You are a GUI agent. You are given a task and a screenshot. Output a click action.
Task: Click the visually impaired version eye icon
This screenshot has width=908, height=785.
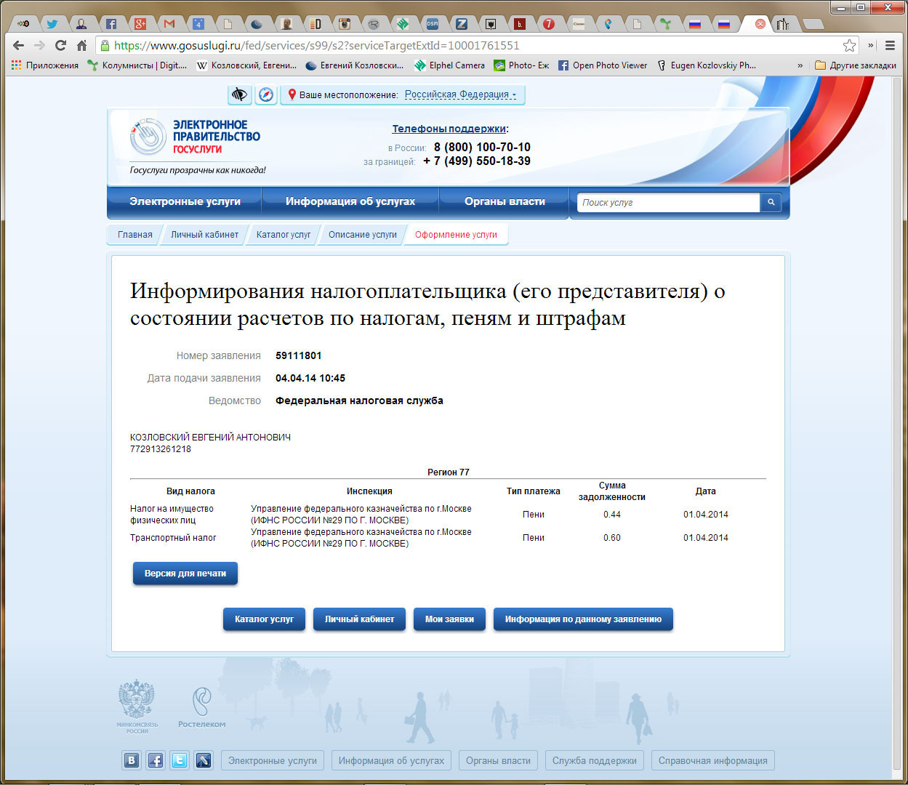pos(239,94)
